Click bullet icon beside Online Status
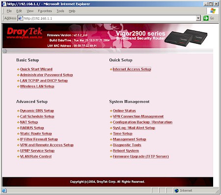Viewport: 221px width, 195px height. click(x=111, y=111)
